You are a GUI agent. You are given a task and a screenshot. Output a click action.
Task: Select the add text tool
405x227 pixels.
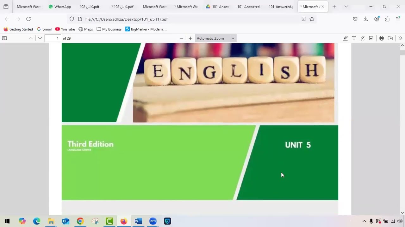point(354,38)
